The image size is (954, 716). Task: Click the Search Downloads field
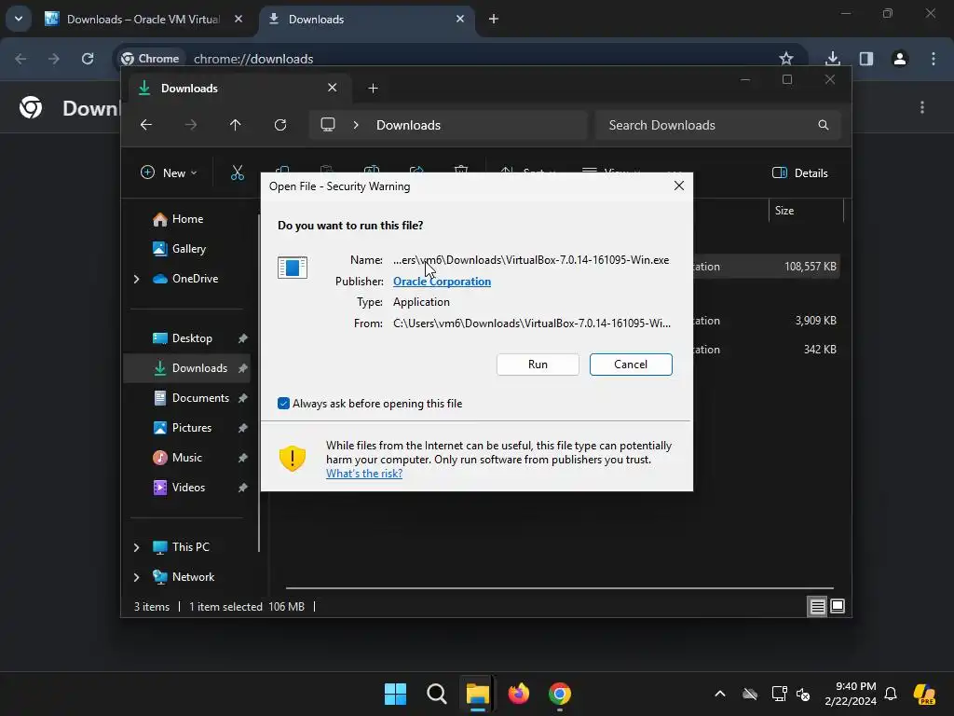click(718, 125)
